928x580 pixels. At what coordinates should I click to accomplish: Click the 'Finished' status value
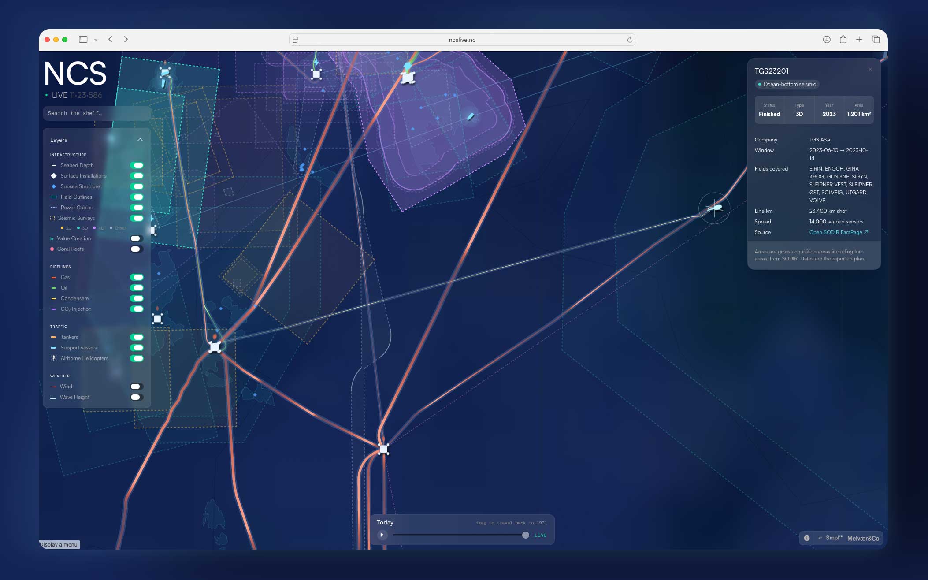click(x=769, y=114)
